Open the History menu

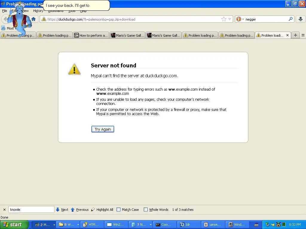point(38,11)
